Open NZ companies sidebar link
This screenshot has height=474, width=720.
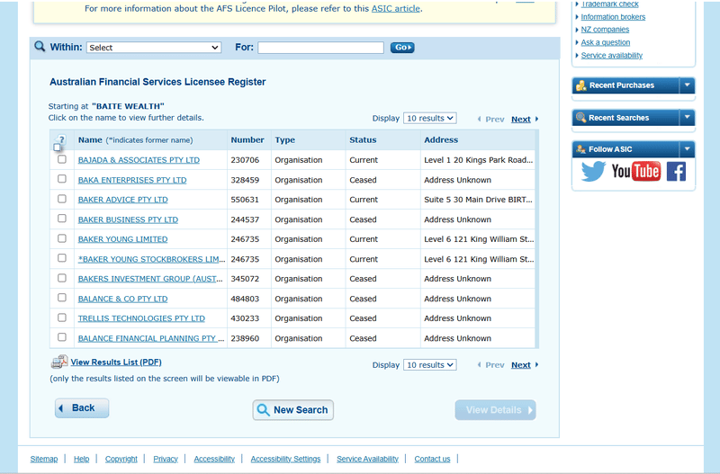(x=605, y=30)
